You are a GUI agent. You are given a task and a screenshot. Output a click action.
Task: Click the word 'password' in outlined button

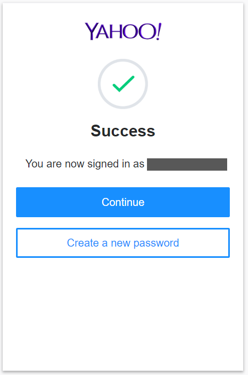click(156, 243)
